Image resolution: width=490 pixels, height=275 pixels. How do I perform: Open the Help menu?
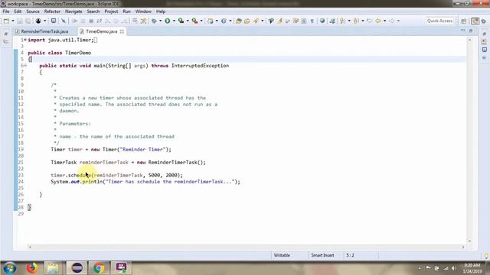161,11
